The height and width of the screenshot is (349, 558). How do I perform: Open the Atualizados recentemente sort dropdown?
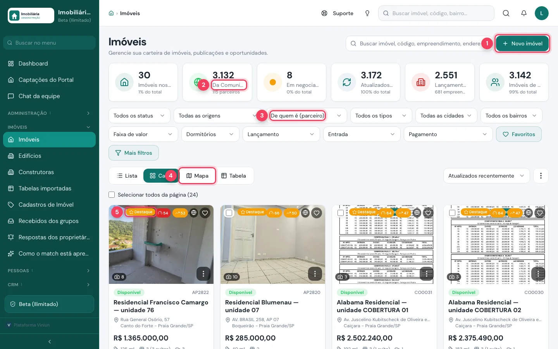coord(486,176)
